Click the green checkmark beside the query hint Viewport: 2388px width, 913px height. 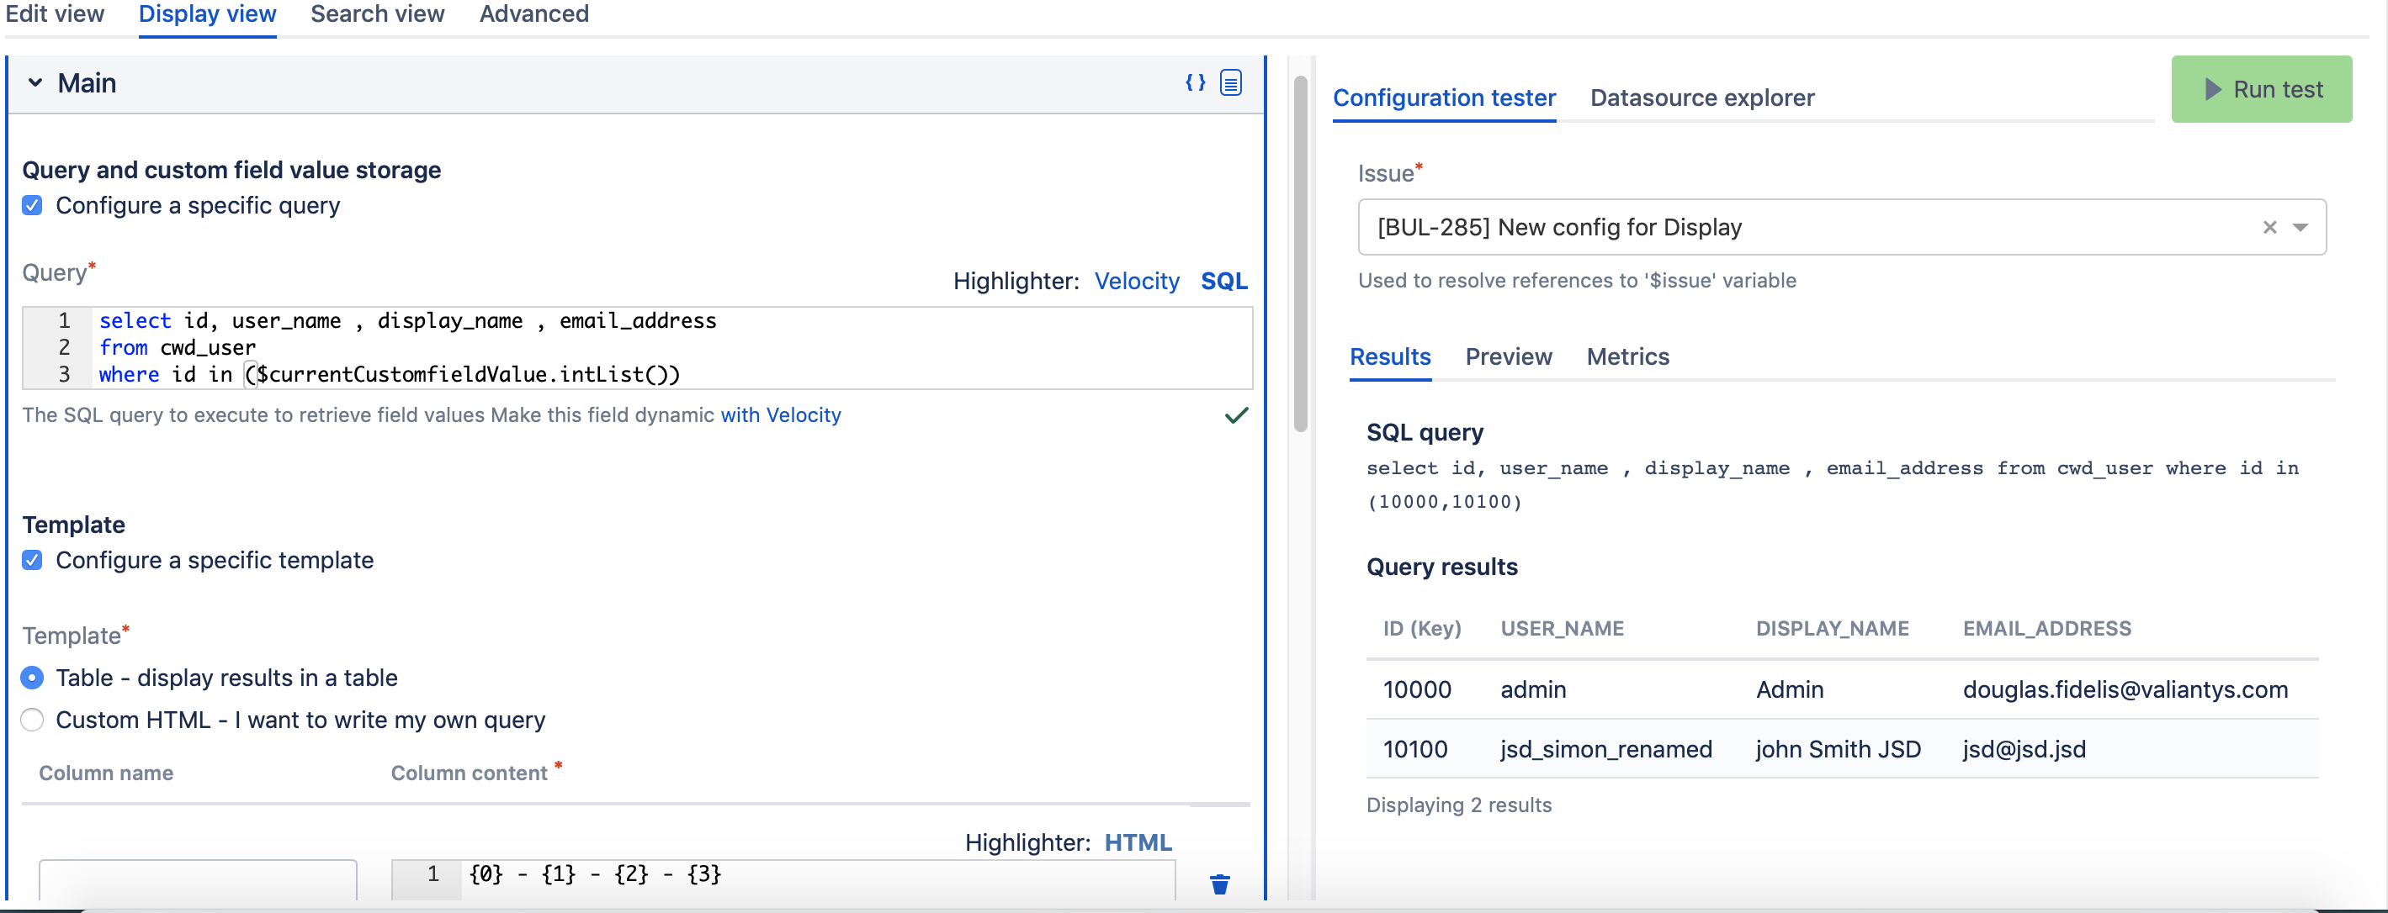point(1236,416)
